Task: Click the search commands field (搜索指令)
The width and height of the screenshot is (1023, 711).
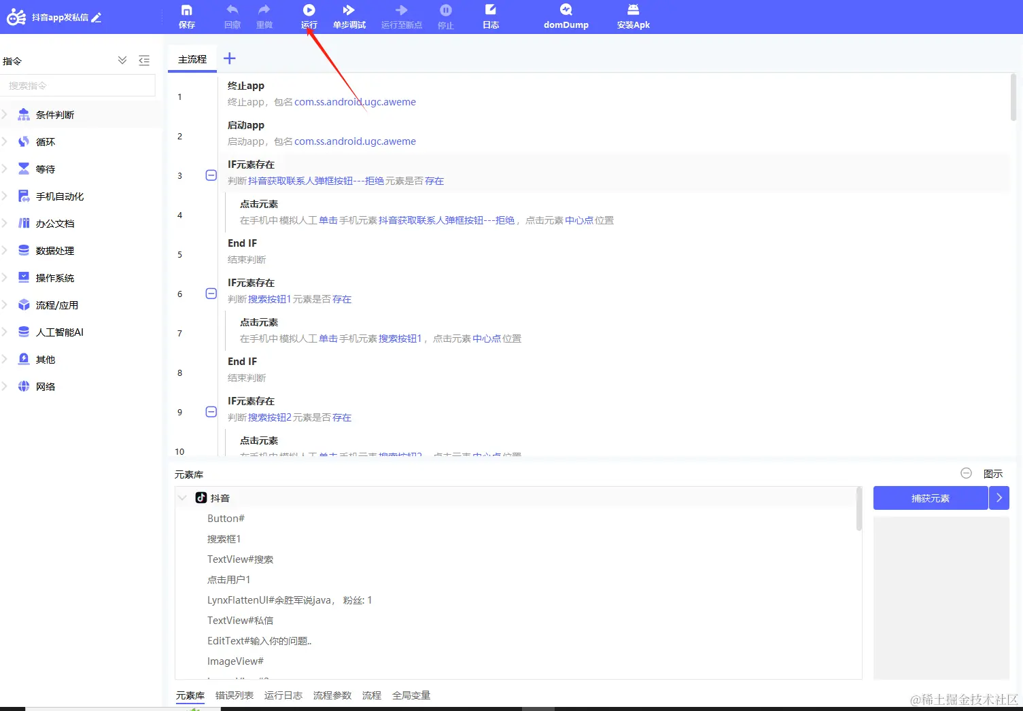Action: pyautogui.click(x=79, y=86)
